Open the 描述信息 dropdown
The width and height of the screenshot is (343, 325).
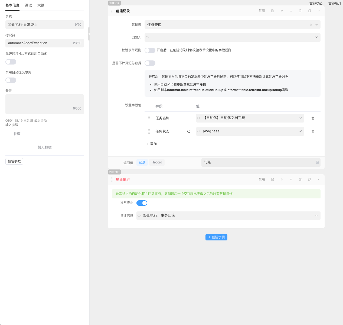pyautogui.click(x=316, y=216)
